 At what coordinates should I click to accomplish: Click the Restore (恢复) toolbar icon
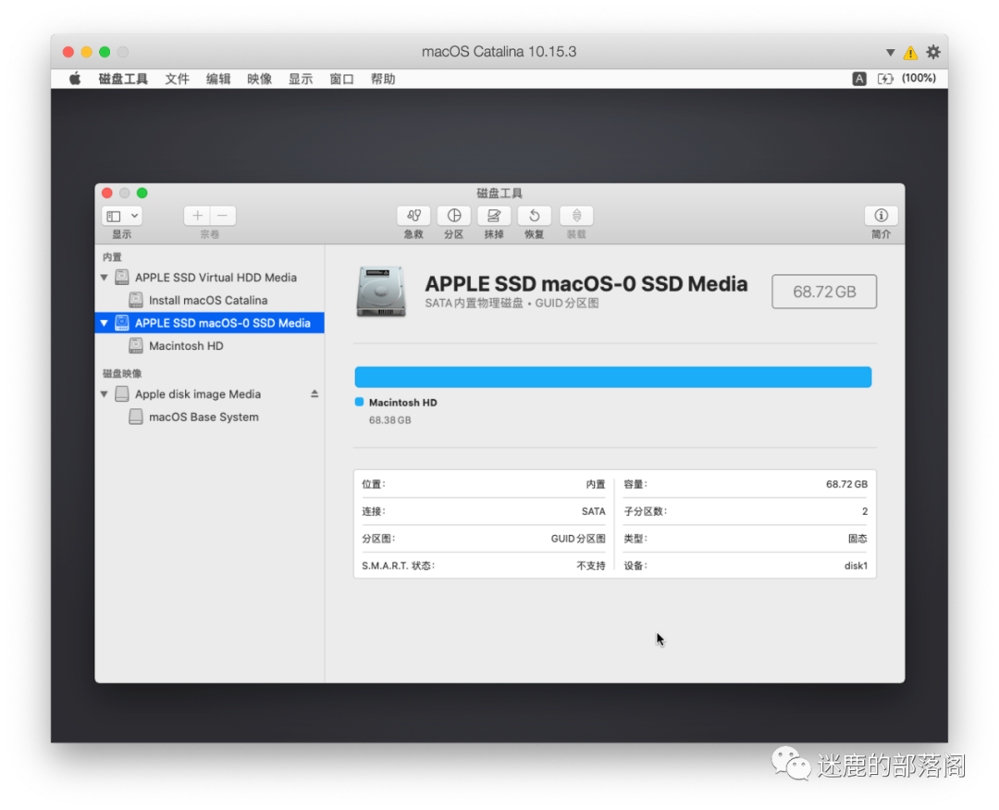(534, 216)
